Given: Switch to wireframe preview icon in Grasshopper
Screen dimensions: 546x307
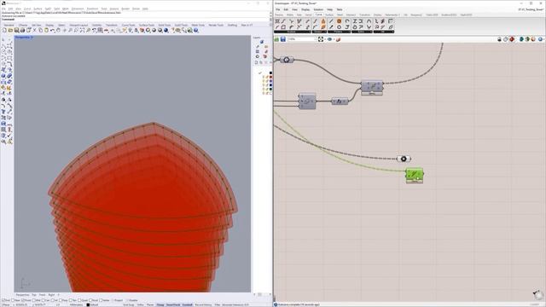Looking at the screenshot, I should (506, 39).
